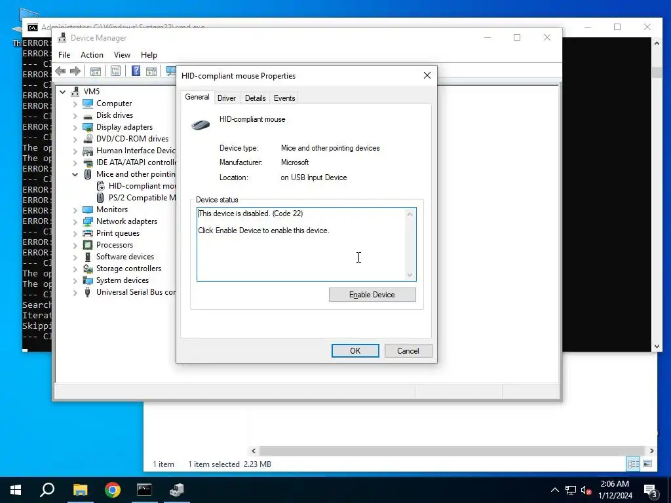The image size is (671, 503).
Task: Expand the Disk drives category
Action: tap(75, 116)
